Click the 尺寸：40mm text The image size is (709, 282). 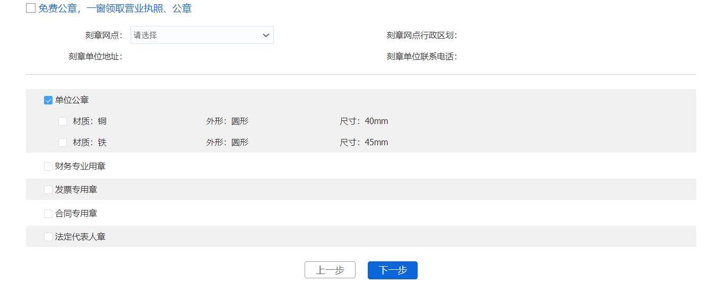tap(364, 121)
